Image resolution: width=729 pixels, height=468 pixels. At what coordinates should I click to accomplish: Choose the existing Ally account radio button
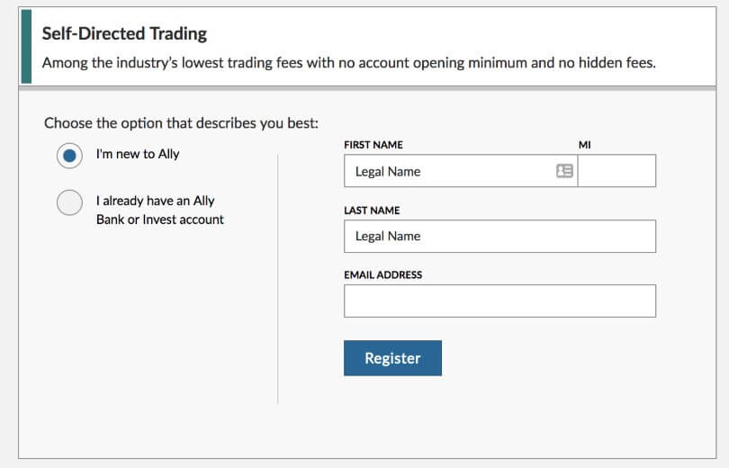click(69, 202)
